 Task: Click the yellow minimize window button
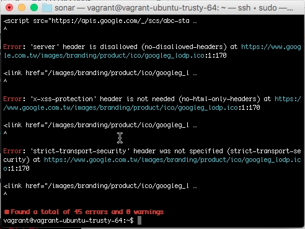pyautogui.click(x=22, y=8)
